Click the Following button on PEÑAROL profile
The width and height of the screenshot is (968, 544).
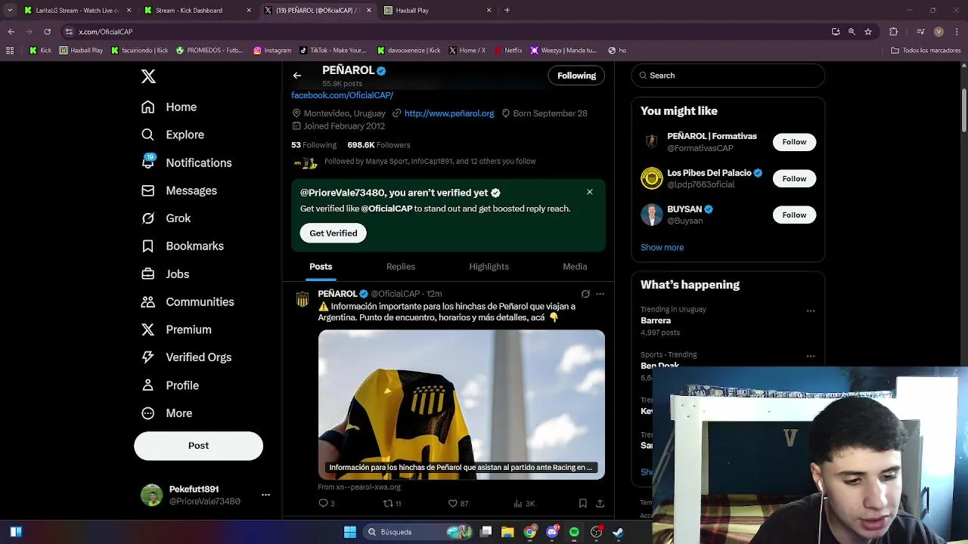coord(576,76)
